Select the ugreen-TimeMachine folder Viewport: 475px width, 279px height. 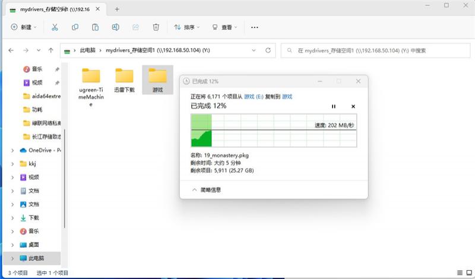[x=91, y=87]
